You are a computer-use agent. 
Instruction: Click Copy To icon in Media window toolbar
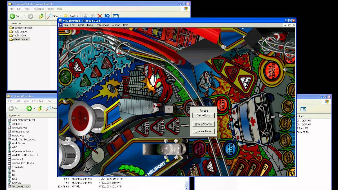[92, 16]
